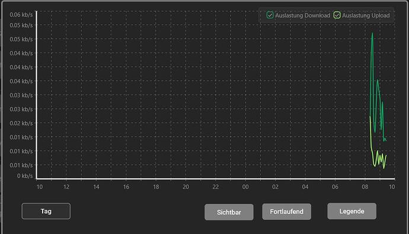Click the Auslastung Download legend label
This screenshot has height=234, width=409.
pyautogui.click(x=302, y=15)
